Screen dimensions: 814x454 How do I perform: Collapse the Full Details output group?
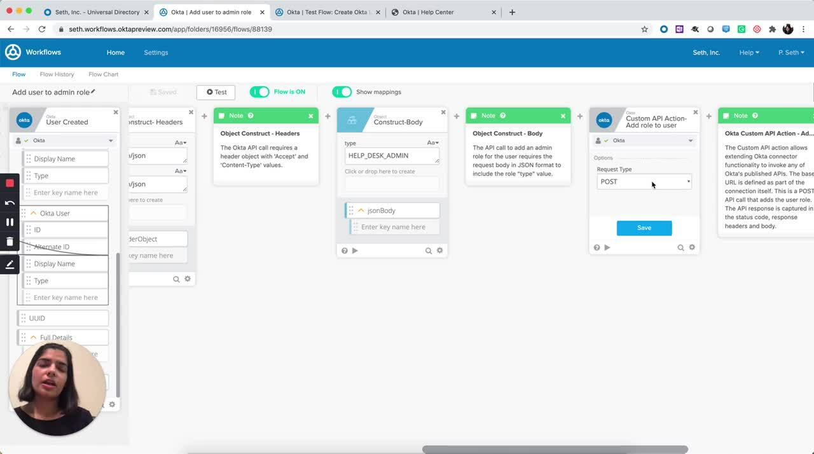click(34, 338)
